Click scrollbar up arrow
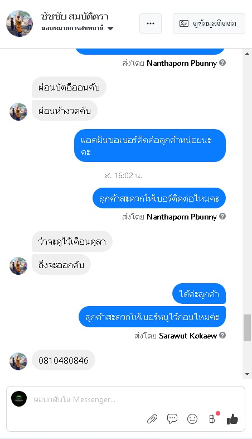 coord(247,54)
